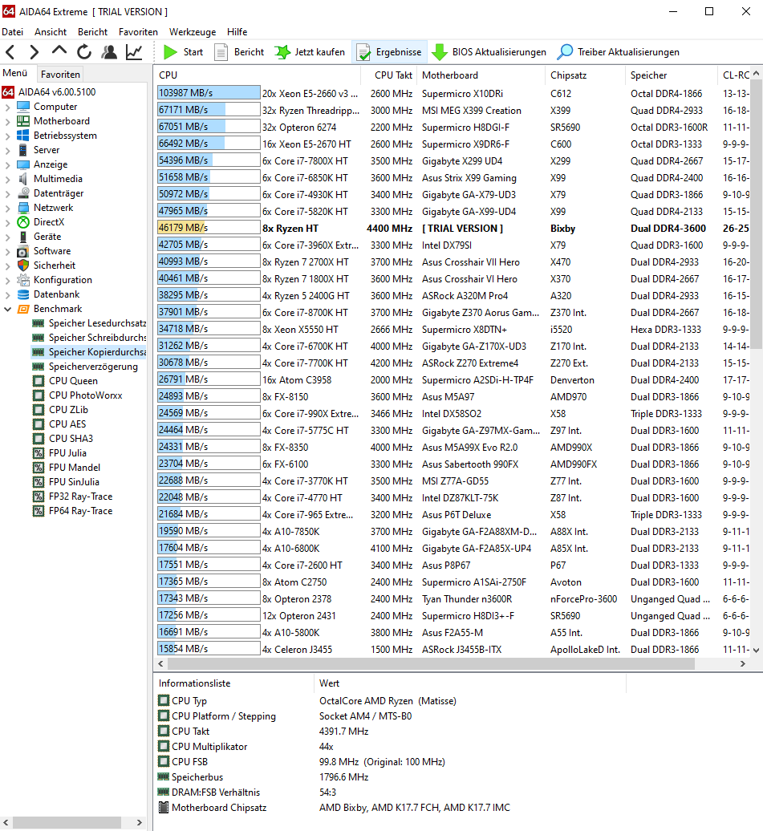Sort by the CPU Takt column header
Image resolution: width=763 pixels, height=831 pixels.
[388, 75]
